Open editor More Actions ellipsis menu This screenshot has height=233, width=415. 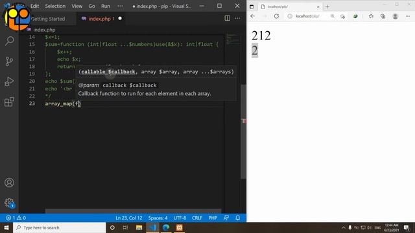point(237,18)
